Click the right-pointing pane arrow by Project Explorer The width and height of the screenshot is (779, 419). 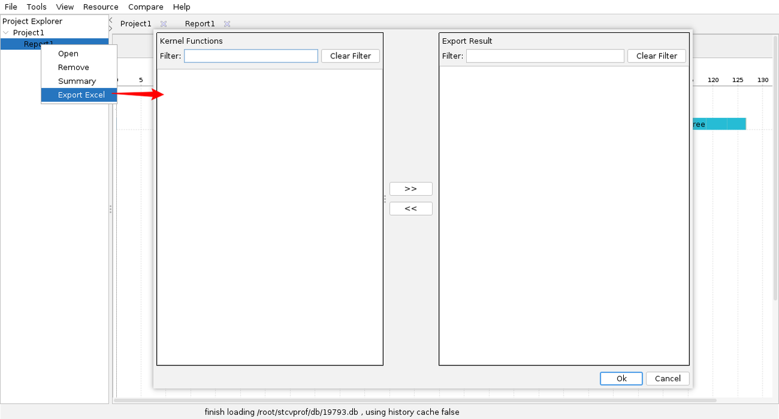coord(110,28)
